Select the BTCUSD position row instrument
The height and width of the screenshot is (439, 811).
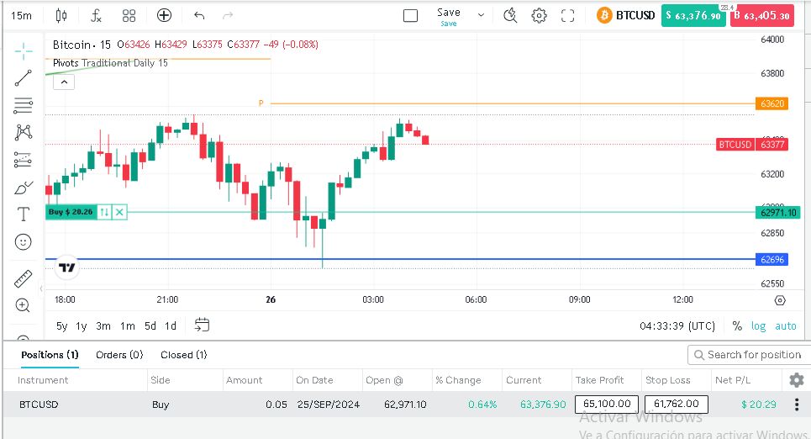(x=39, y=405)
